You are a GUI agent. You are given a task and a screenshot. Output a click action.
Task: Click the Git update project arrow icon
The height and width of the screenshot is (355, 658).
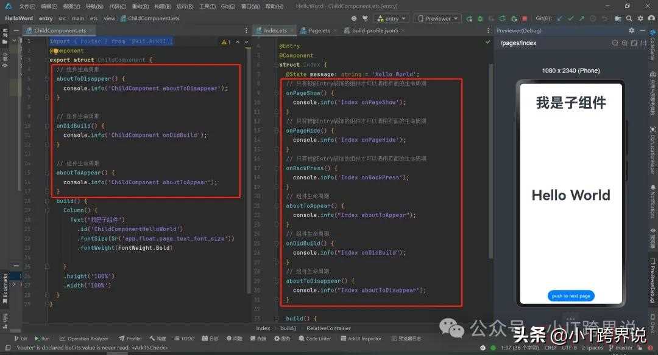coord(560,18)
